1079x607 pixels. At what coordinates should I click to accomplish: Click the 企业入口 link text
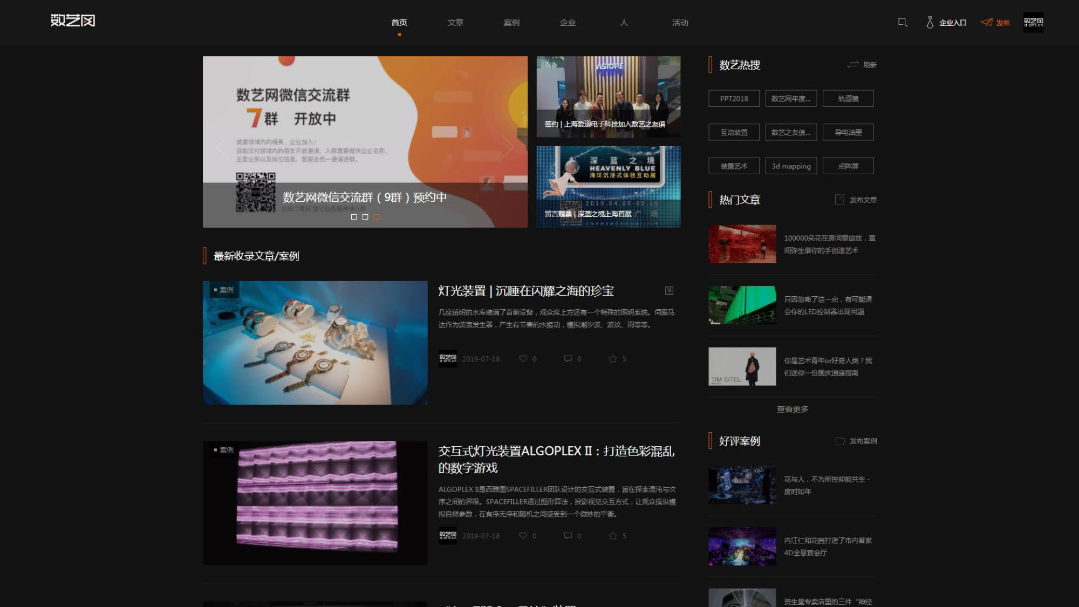coord(953,23)
